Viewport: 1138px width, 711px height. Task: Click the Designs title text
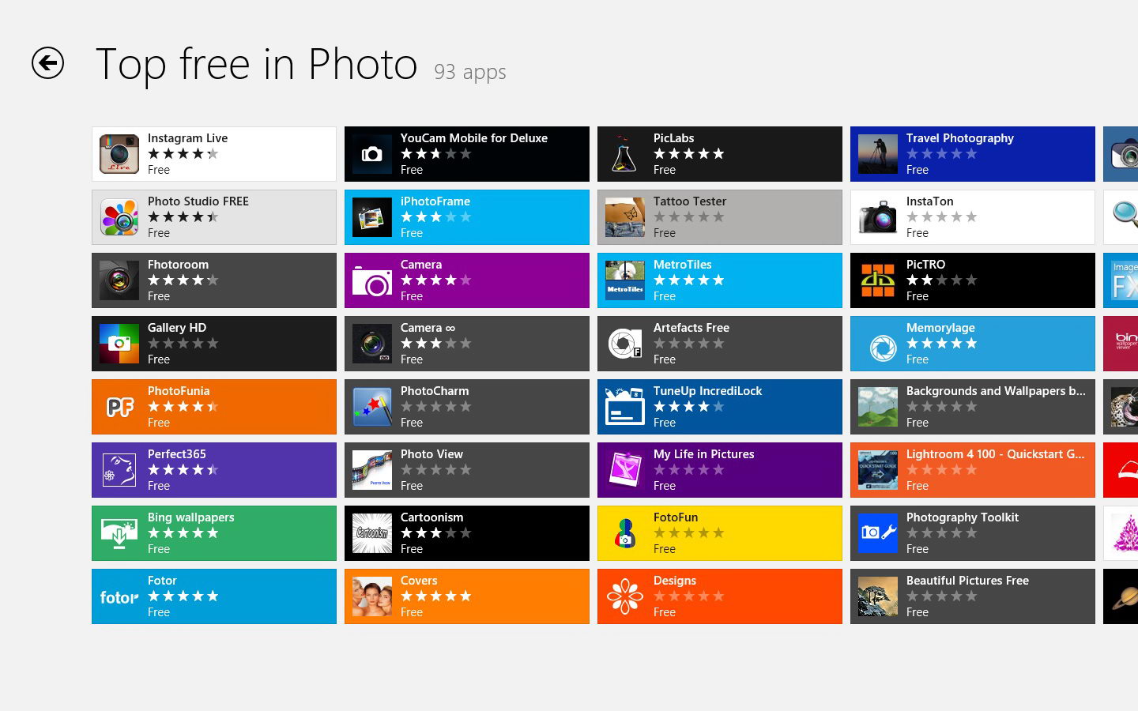click(x=674, y=581)
